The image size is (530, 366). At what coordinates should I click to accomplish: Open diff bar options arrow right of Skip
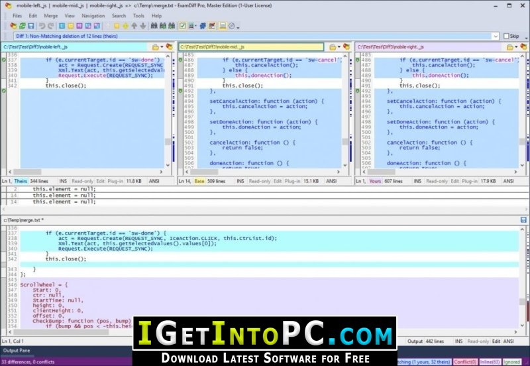(x=526, y=37)
